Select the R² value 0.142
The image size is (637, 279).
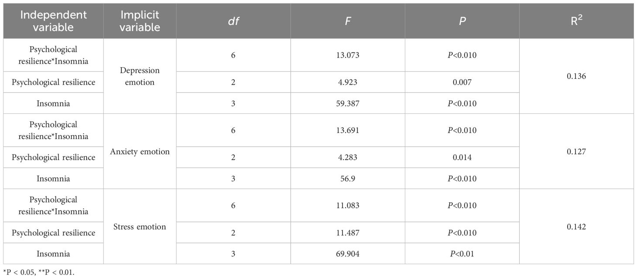pyautogui.click(x=576, y=226)
